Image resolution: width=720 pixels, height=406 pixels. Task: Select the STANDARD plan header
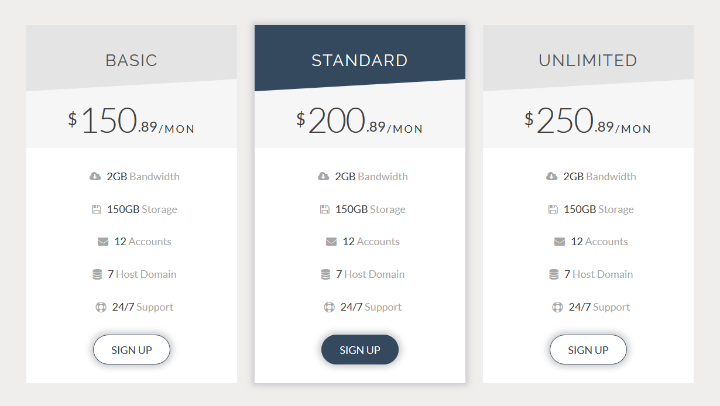(359, 60)
